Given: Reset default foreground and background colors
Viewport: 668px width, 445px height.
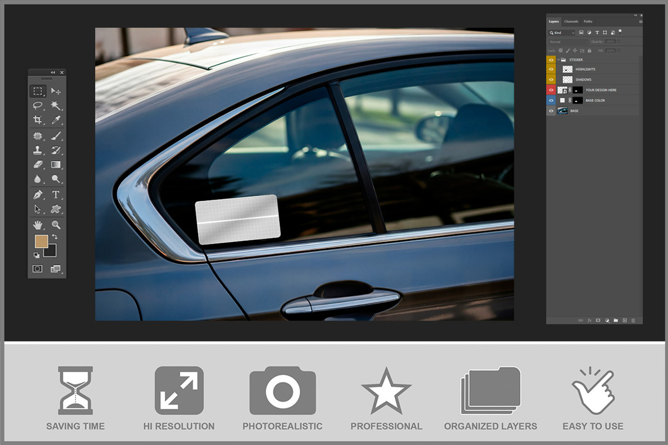Looking at the screenshot, I should [x=37, y=255].
